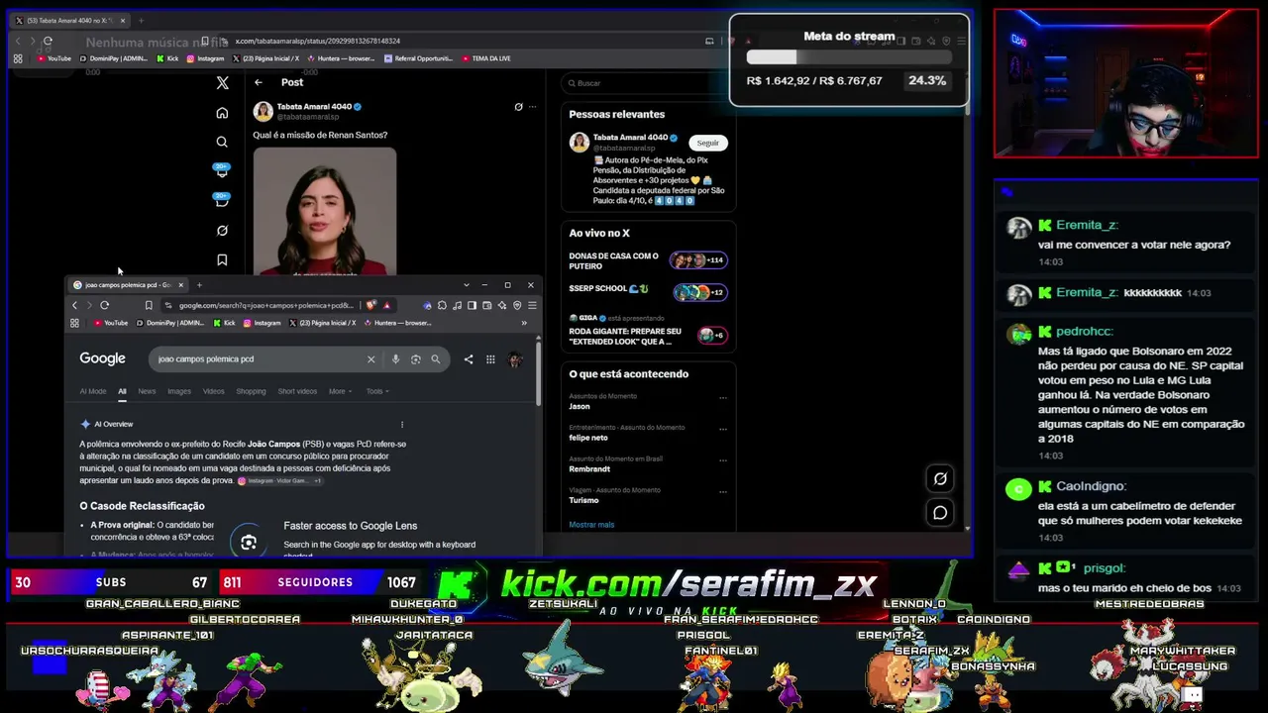Screen dimensions: 1268x713
Task: Follow Tabata Amaral with the Seguir button
Action: coord(707,143)
